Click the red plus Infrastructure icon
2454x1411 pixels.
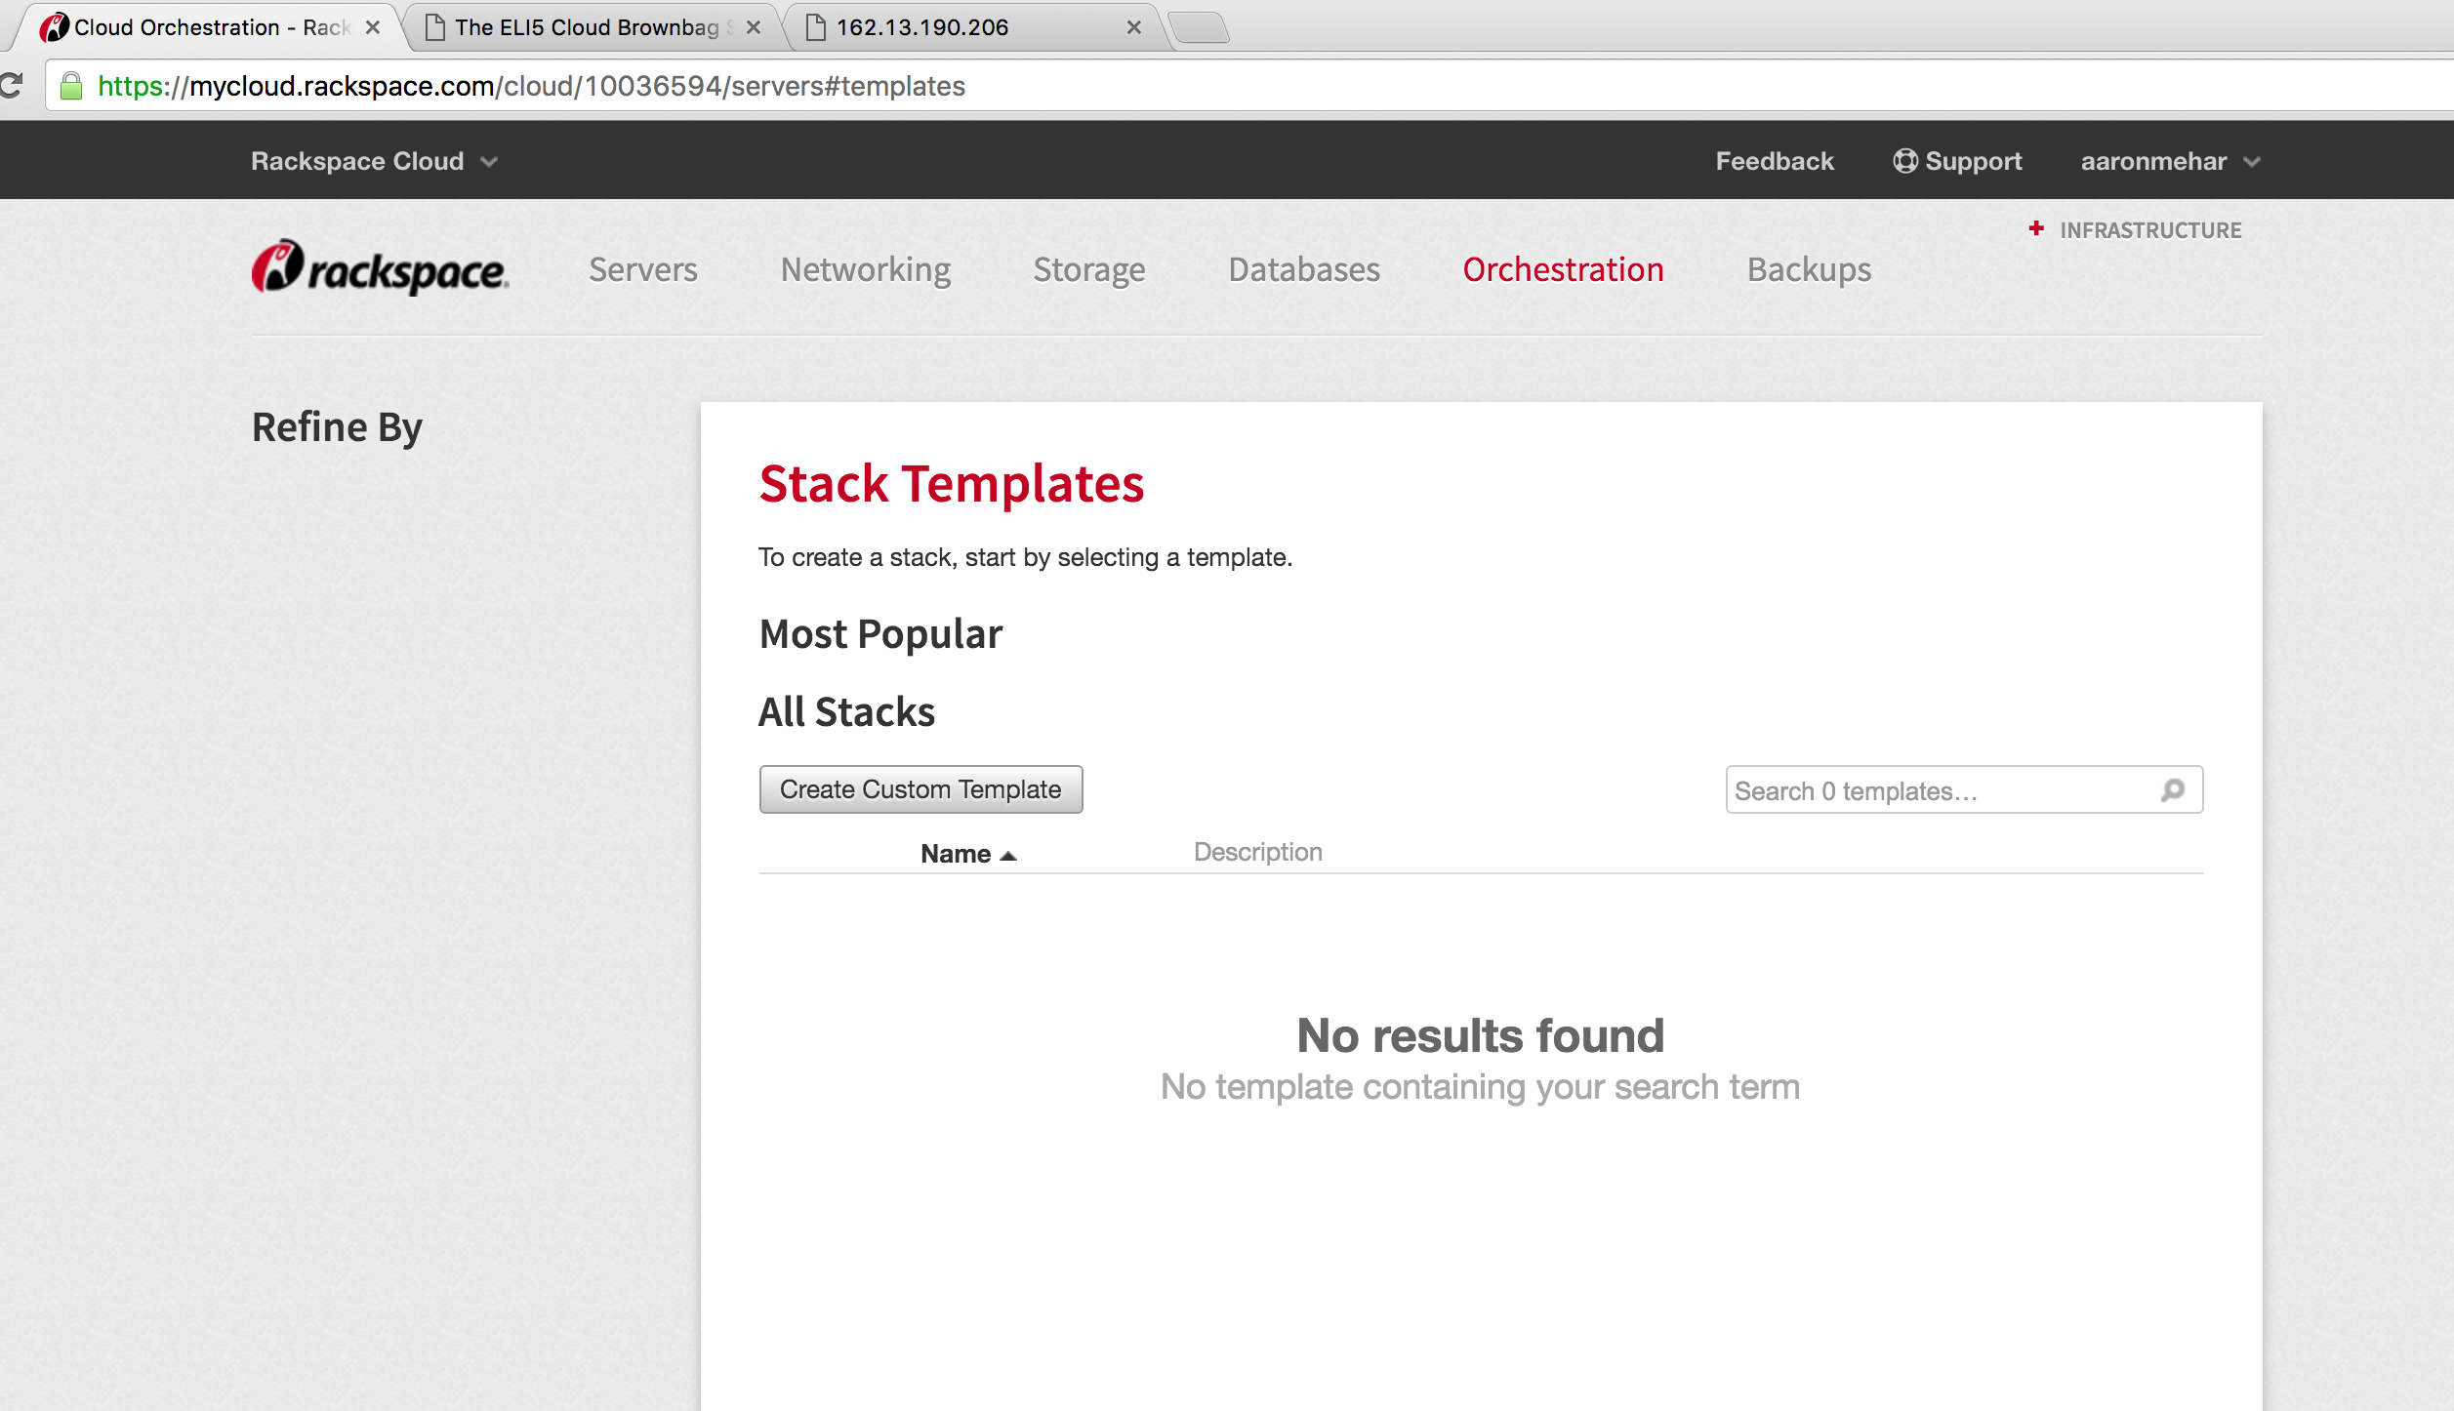pyautogui.click(x=2036, y=228)
